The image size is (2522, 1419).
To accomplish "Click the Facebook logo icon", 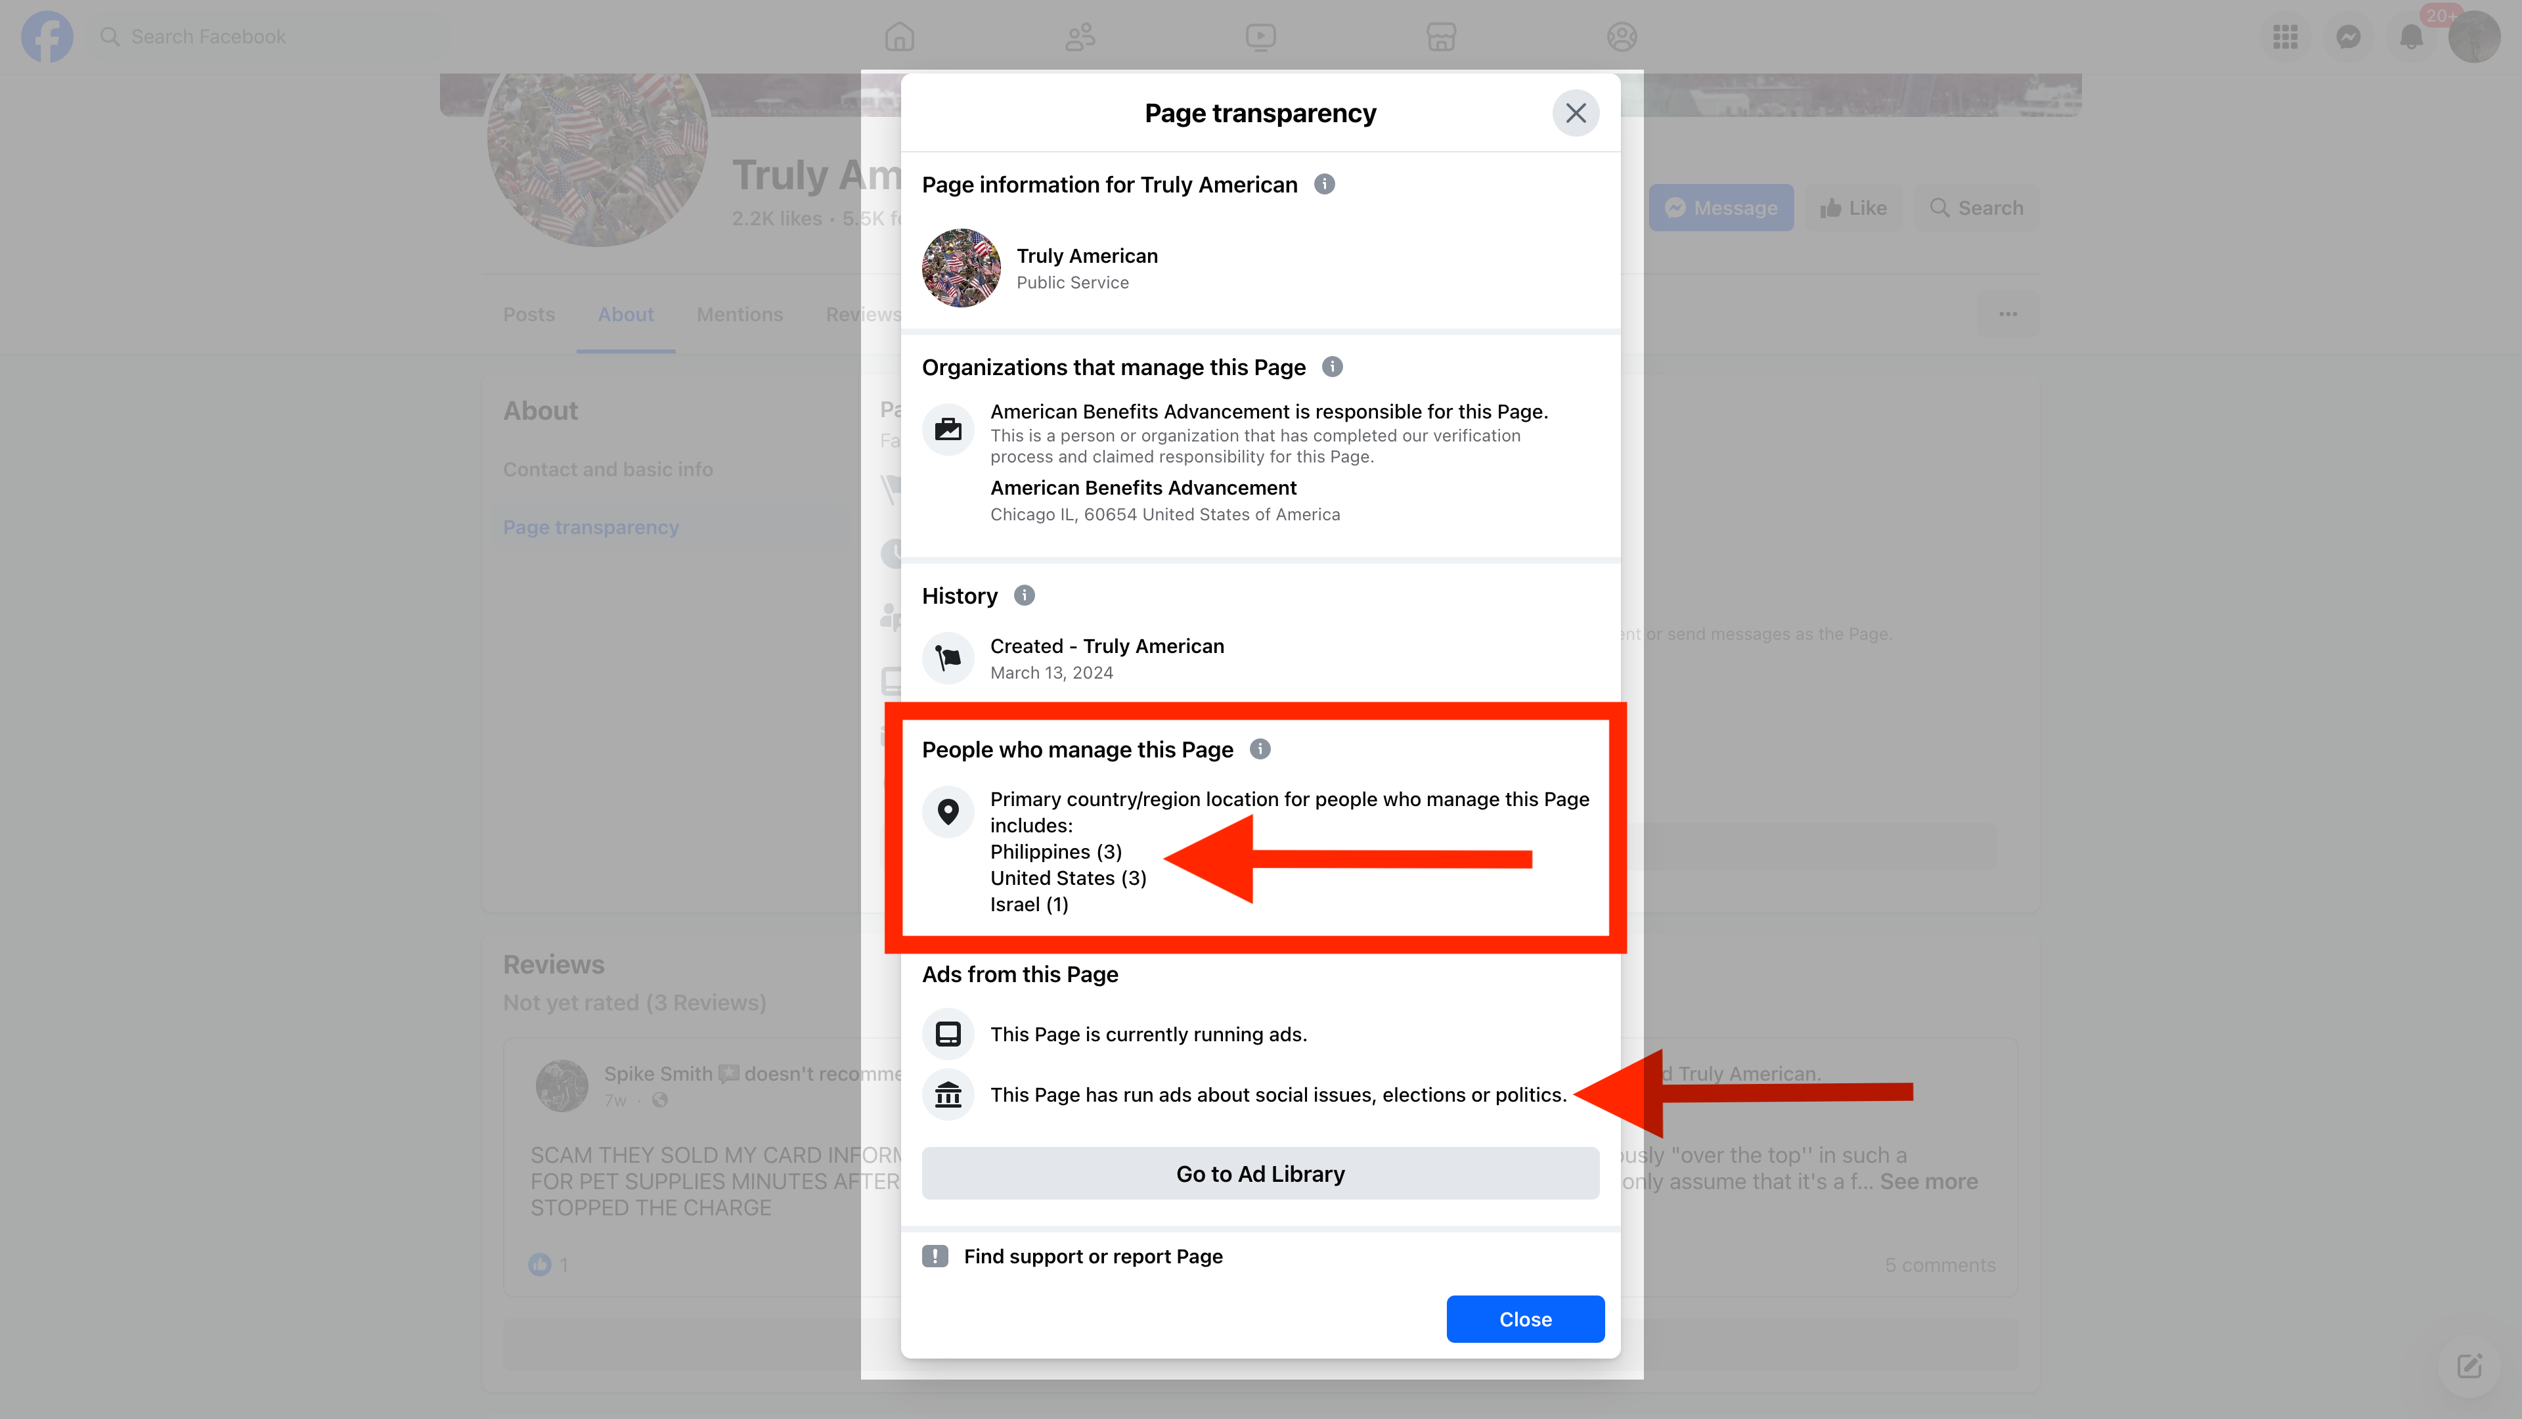I will (47, 36).
